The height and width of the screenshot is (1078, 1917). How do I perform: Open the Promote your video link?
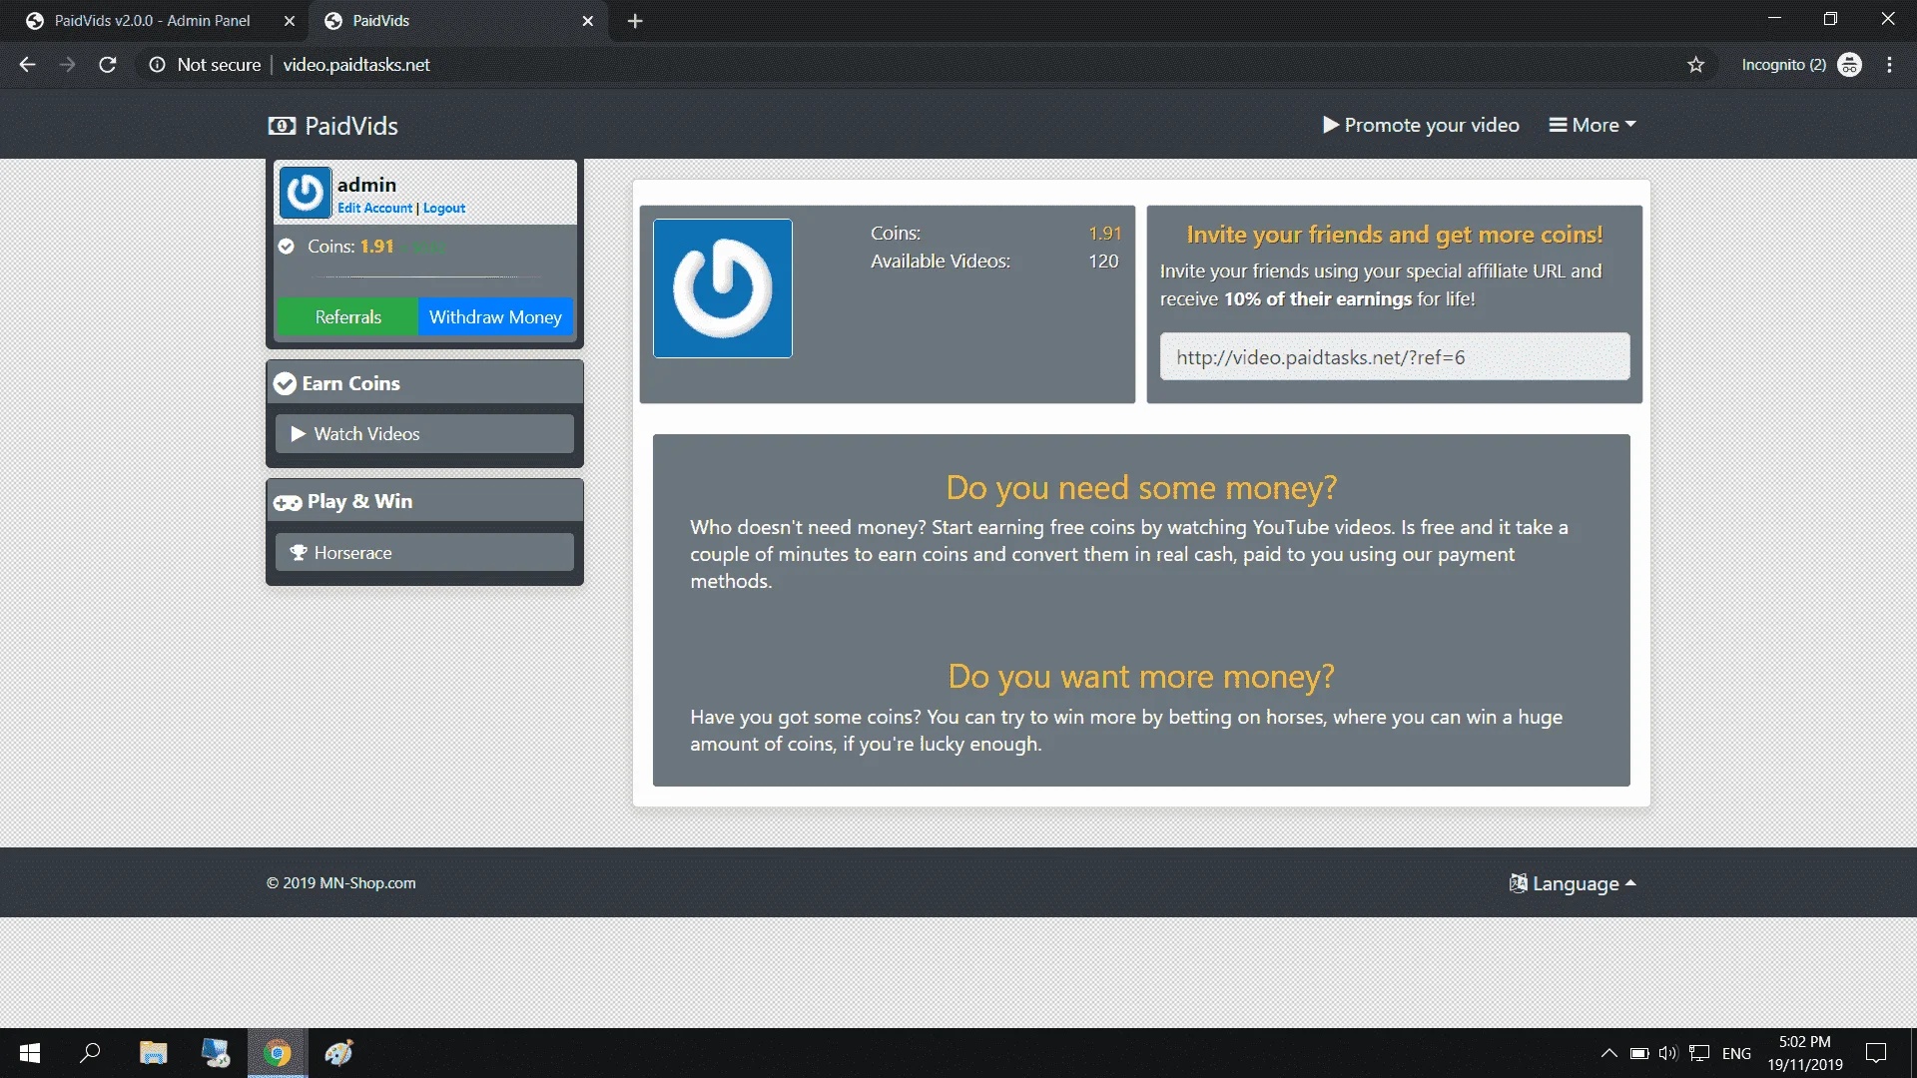click(1421, 125)
